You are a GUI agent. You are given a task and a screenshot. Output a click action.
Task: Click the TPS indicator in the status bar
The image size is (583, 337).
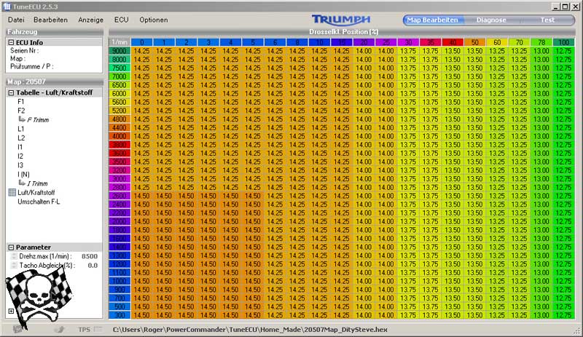click(x=90, y=329)
